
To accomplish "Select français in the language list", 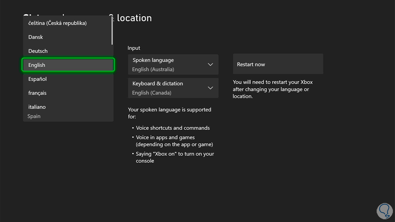I will tap(38, 93).
